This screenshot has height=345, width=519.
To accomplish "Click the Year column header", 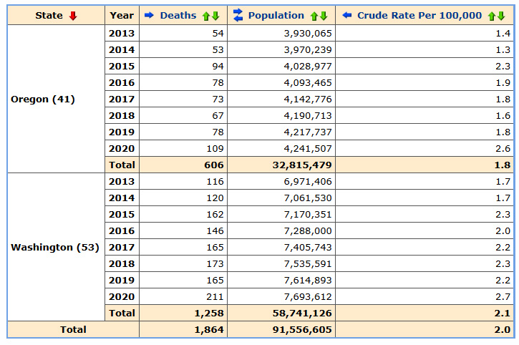I will [122, 16].
